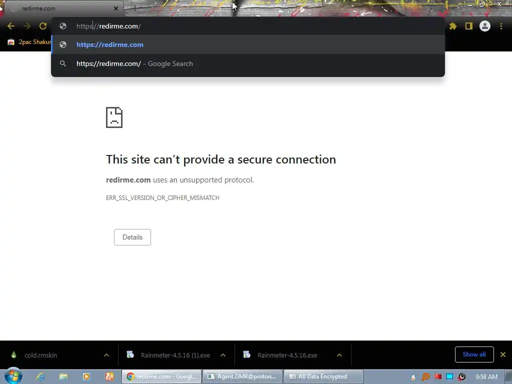
Task: Click the 9:58 AM clock
Action: pyautogui.click(x=486, y=376)
